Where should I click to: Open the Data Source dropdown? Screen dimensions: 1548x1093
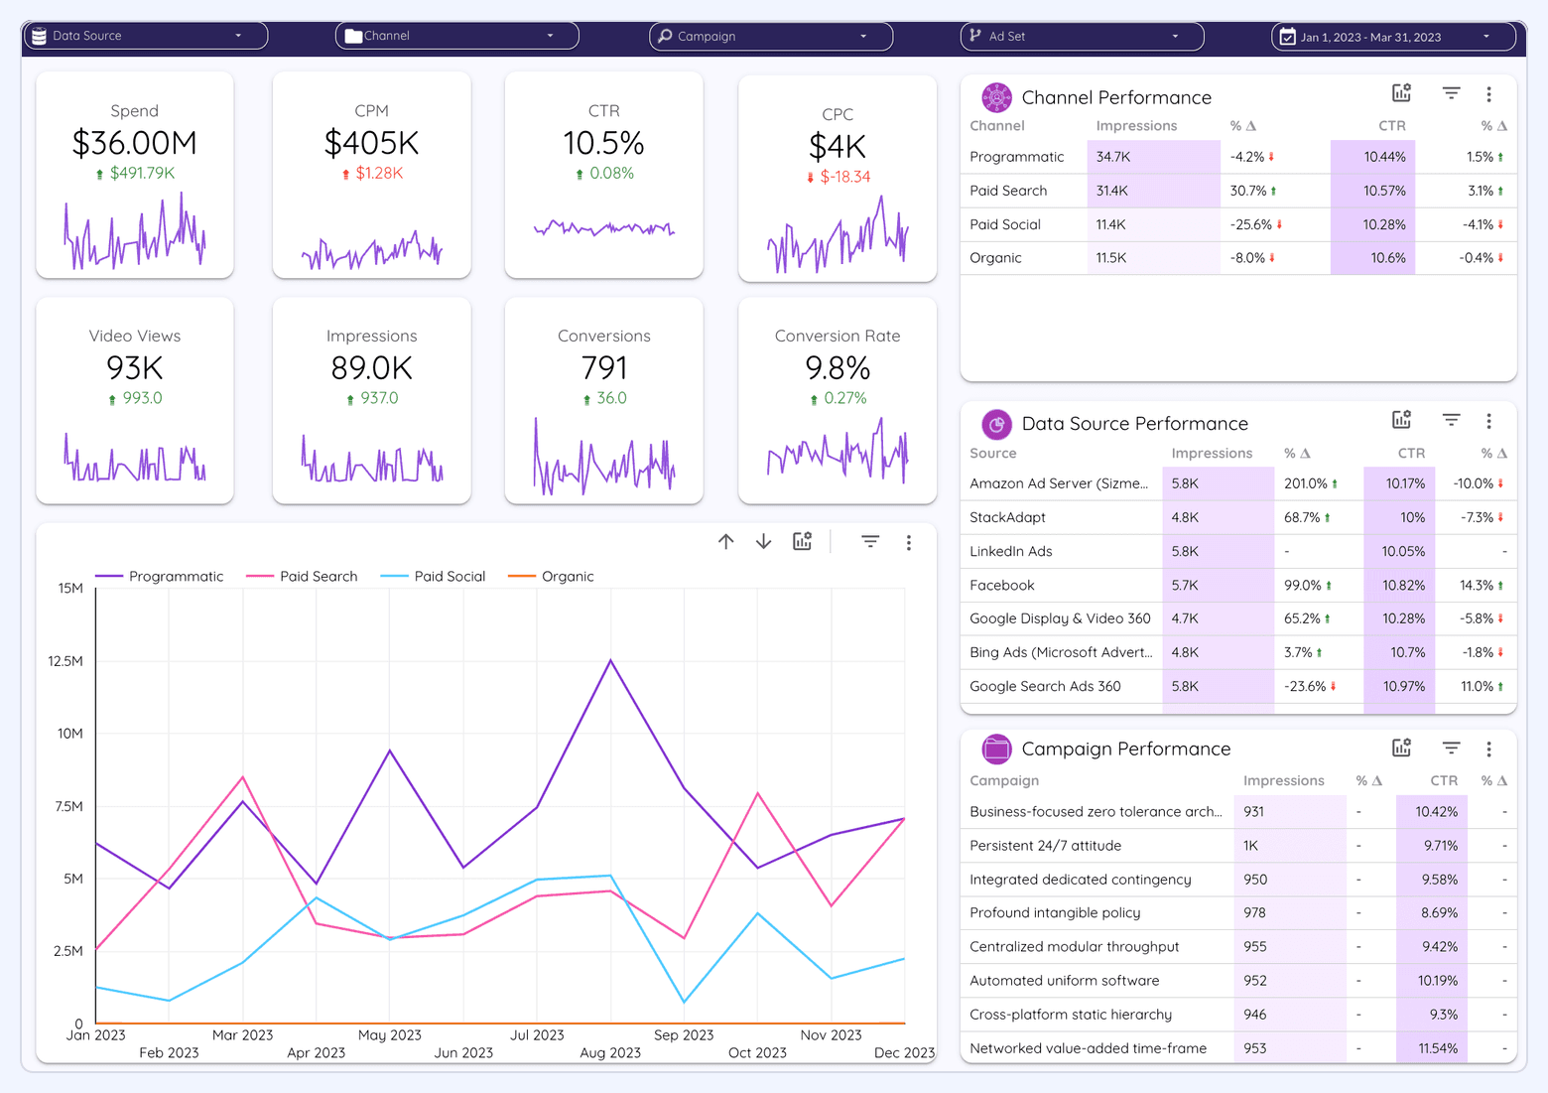tap(145, 36)
